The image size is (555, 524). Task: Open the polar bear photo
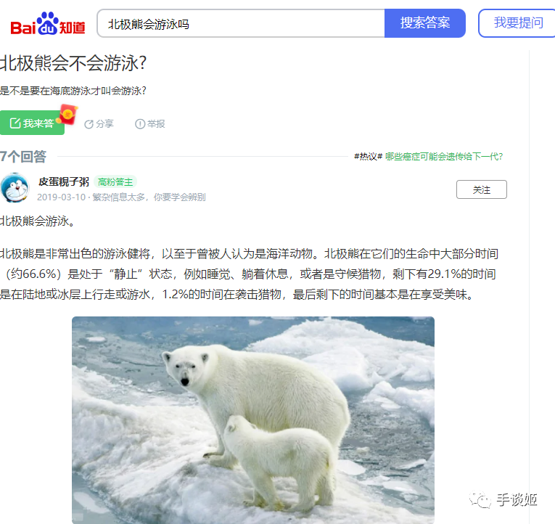(x=253, y=420)
